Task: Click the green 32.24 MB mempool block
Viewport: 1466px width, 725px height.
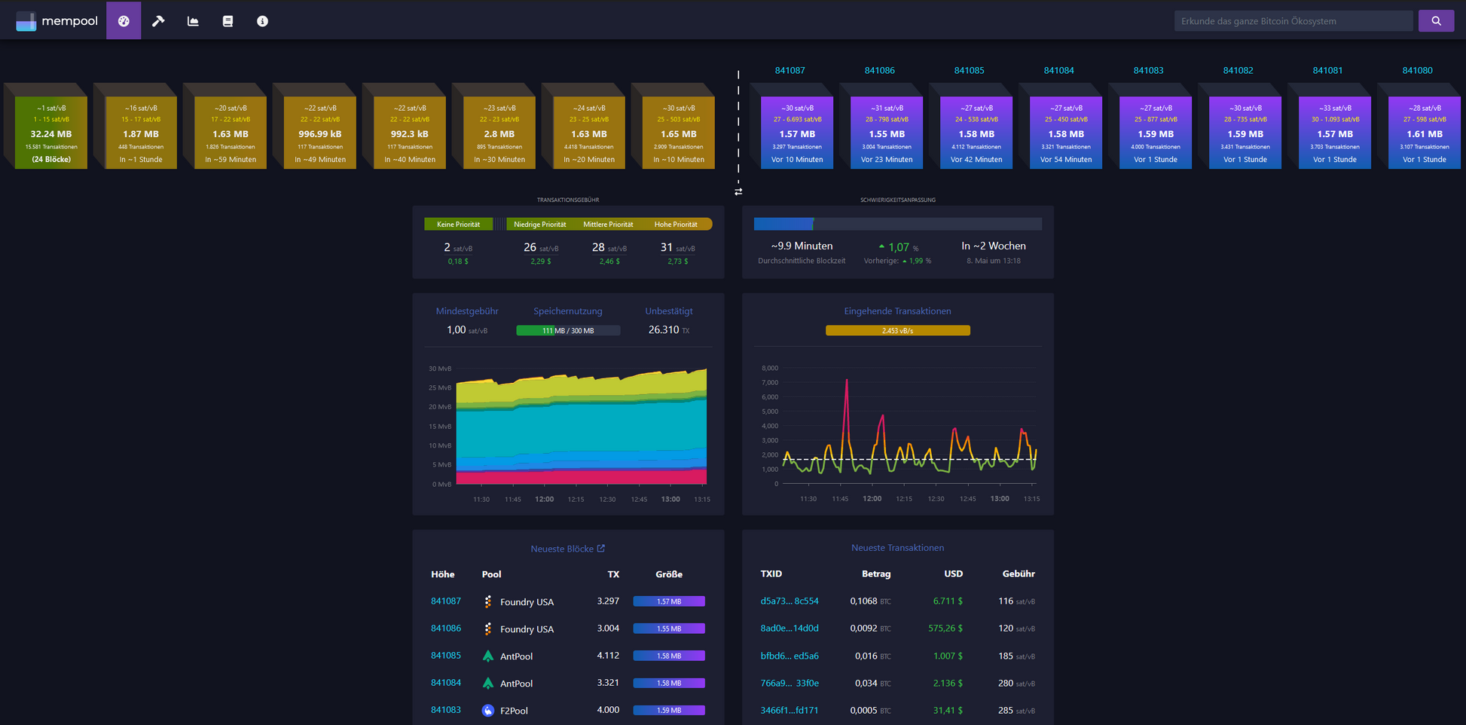Action: [51, 133]
